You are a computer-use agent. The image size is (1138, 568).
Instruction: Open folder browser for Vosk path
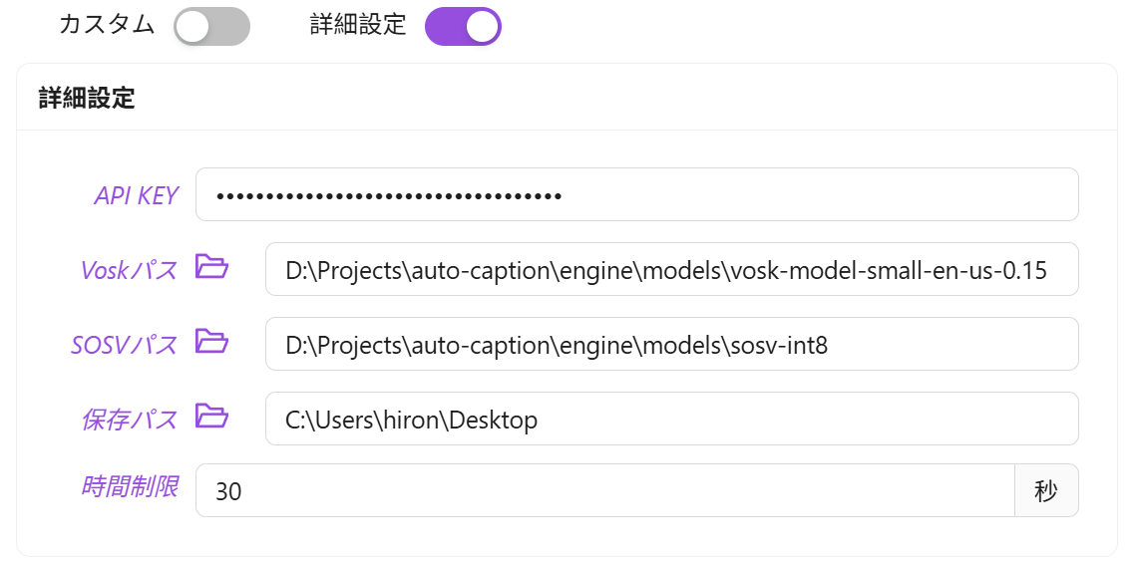coord(211,266)
